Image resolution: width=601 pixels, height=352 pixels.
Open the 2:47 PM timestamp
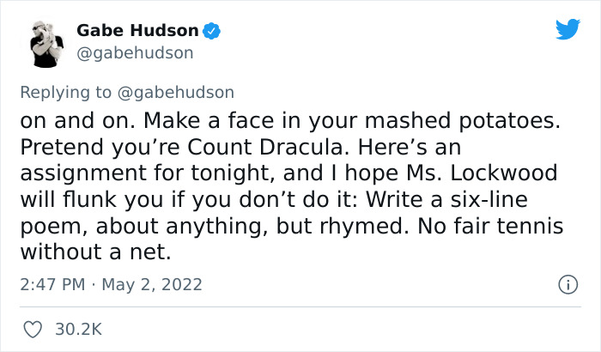(52, 284)
